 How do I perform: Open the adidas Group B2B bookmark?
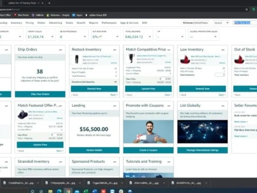coord(96,15)
